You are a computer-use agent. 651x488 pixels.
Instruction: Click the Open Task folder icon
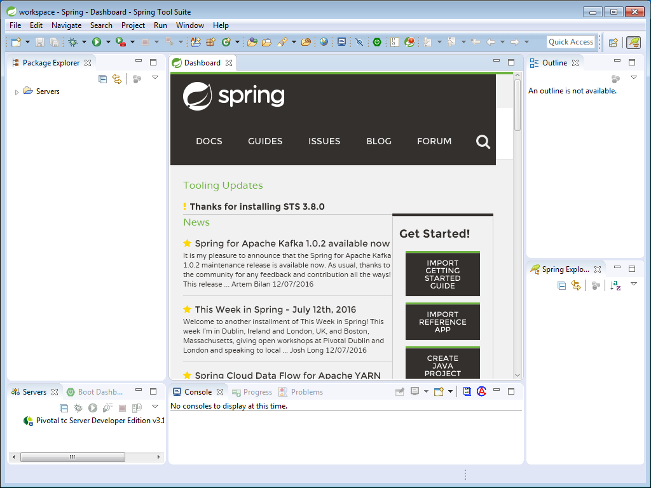[x=266, y=42]
